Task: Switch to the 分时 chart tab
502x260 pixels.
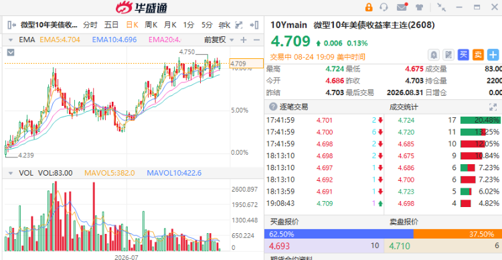Action: click(x=90, y=25)
